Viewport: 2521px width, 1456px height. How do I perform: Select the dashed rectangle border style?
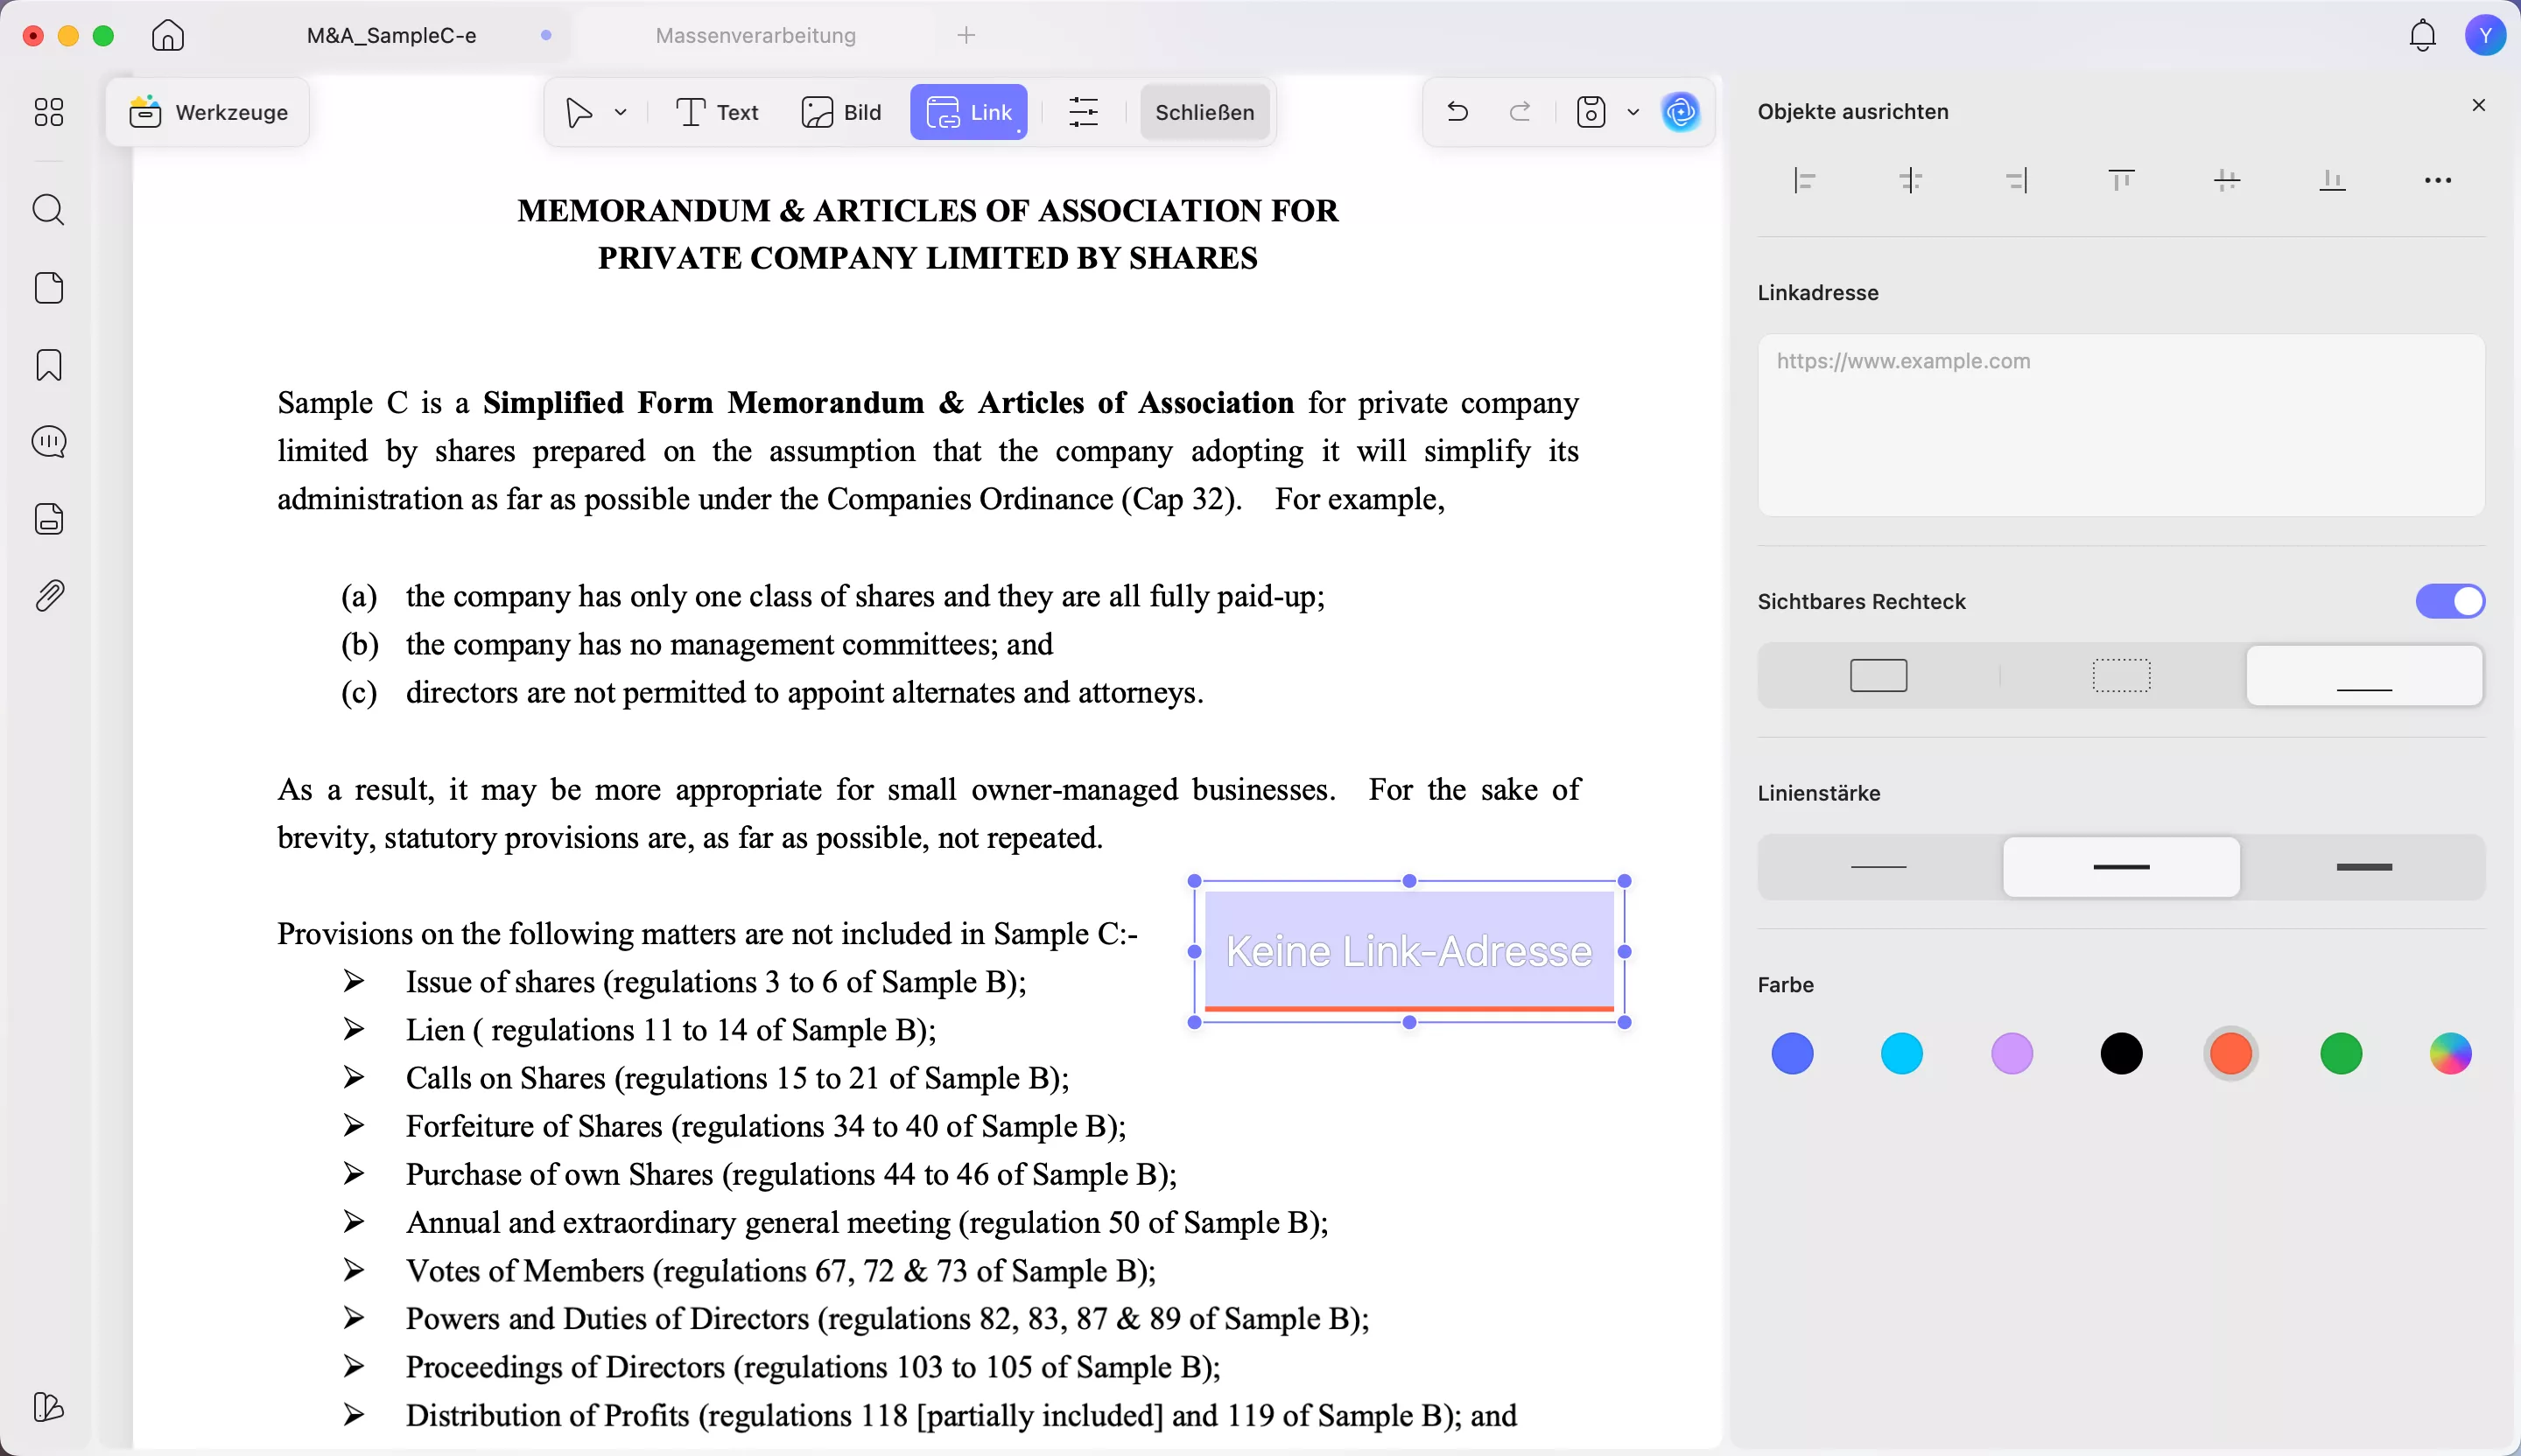(x=2121, y=675)
